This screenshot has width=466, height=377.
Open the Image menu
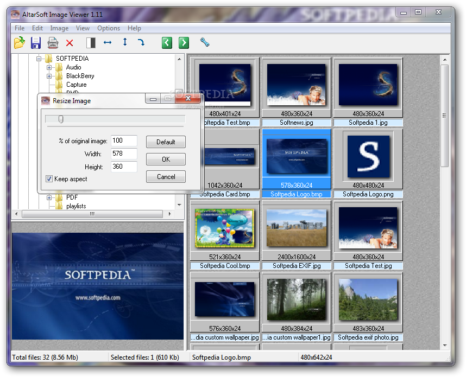click(x=59, y=28)
